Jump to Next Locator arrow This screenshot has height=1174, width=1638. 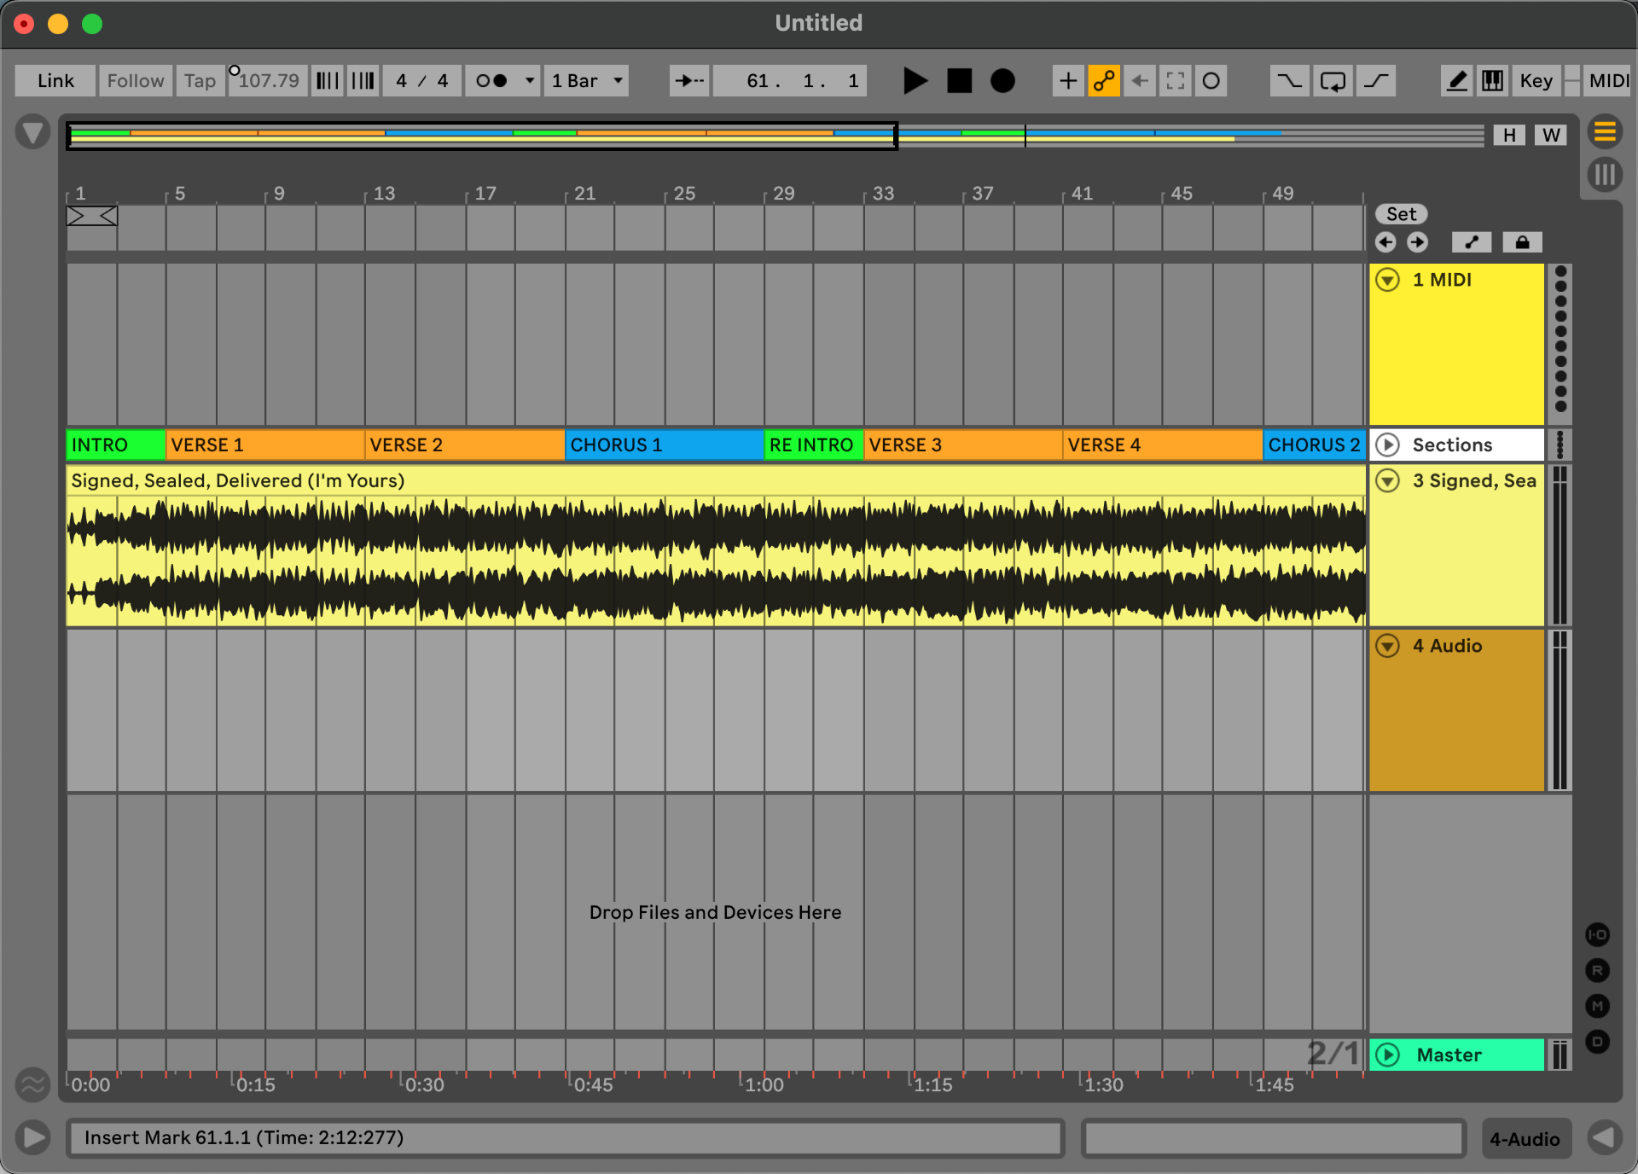click(x=1417, y=242)
